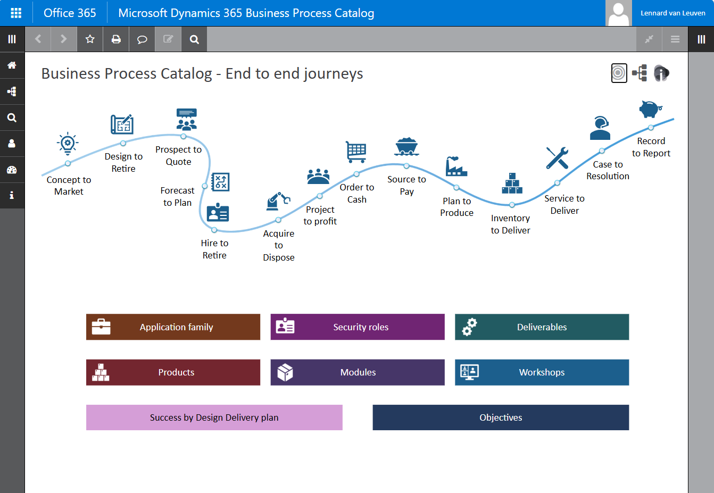Viewport: 714px width, 493px height.
Task: Open Plan to Produce factory icon
Action: [x=456, y=166]
